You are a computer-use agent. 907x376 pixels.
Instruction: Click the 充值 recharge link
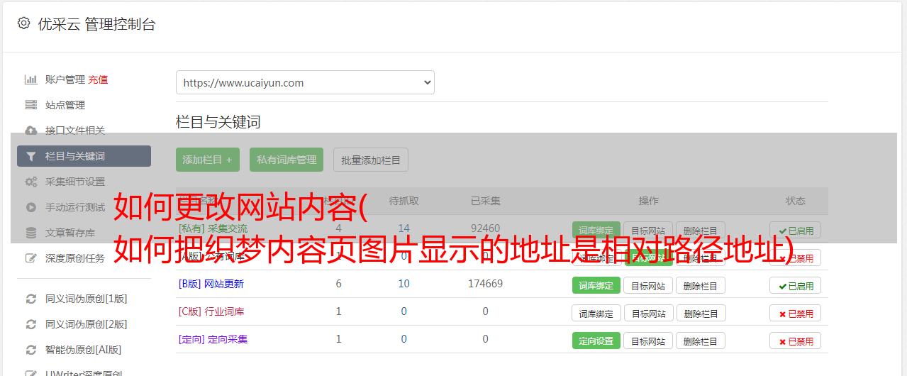point(98,79)
